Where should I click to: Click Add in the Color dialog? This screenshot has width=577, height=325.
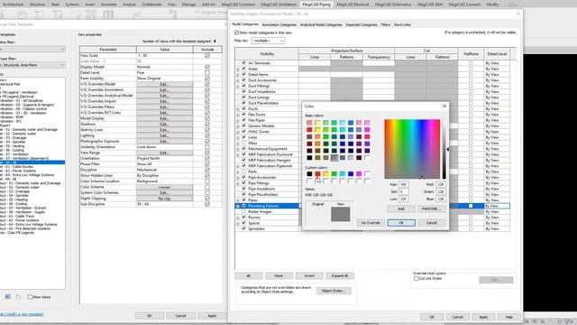(401, 209)
